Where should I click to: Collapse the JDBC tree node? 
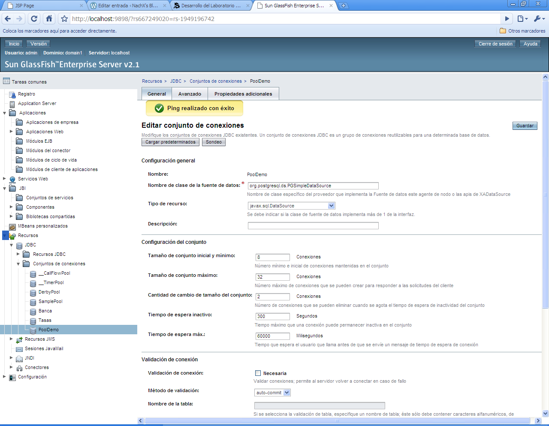coord(12,245)
